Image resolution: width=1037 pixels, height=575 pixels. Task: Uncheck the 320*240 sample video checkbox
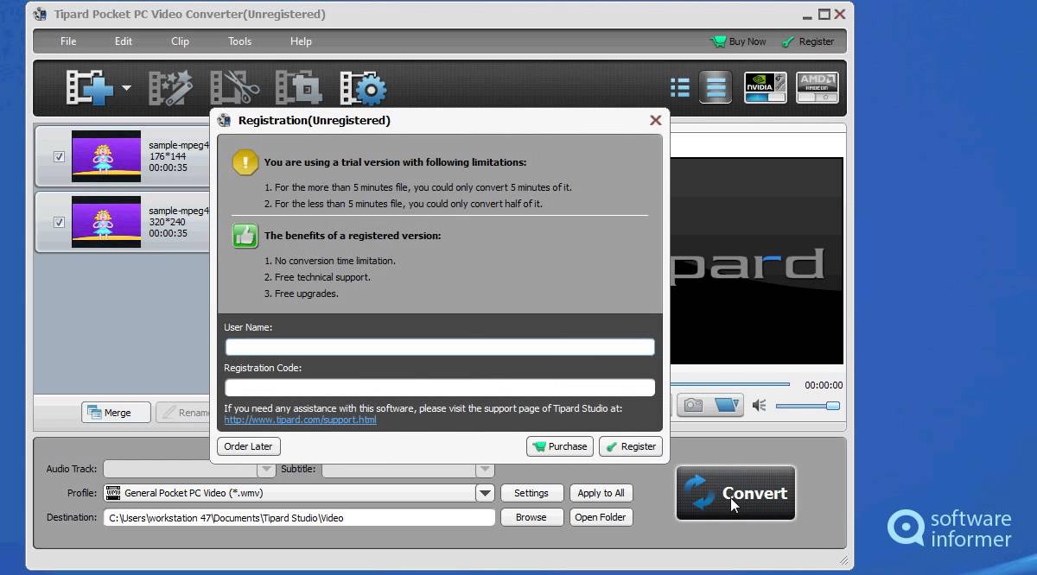point(59,222)
